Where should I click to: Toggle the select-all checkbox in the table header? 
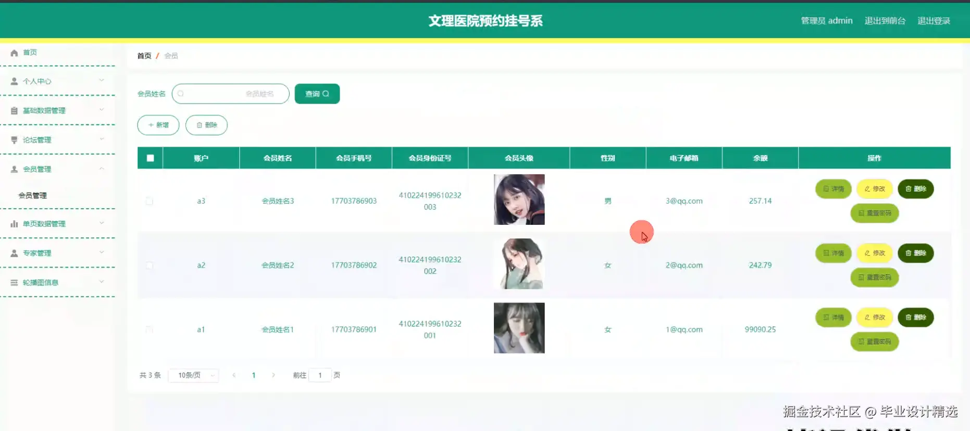(150, 158)
